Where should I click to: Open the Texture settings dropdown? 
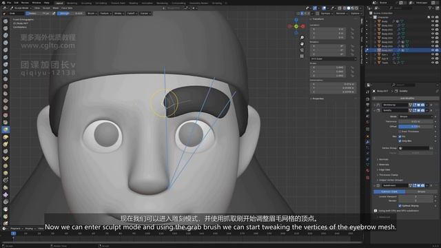105,13
